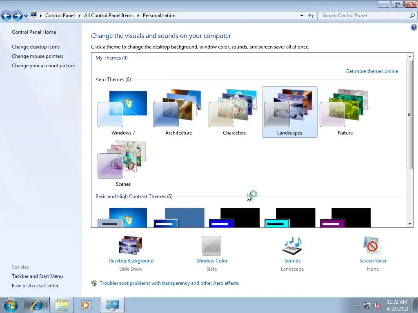The width and height of the screenshot is (418, 313).
Task: Select the Personalization breadcrumb
Action: click(159, 15)
